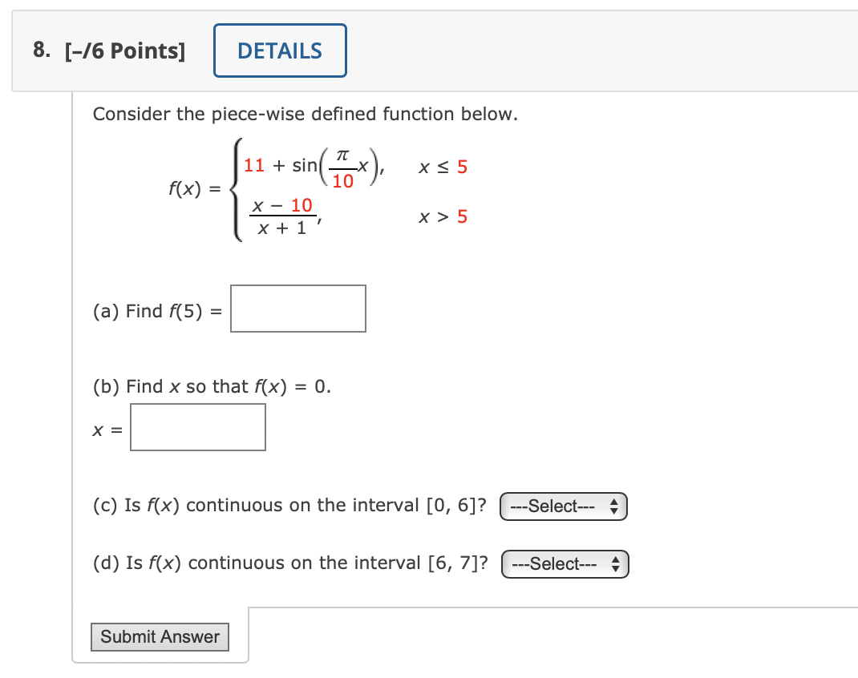Click the part (b) question text
858x678 pixels.
(x=212, y=386)
